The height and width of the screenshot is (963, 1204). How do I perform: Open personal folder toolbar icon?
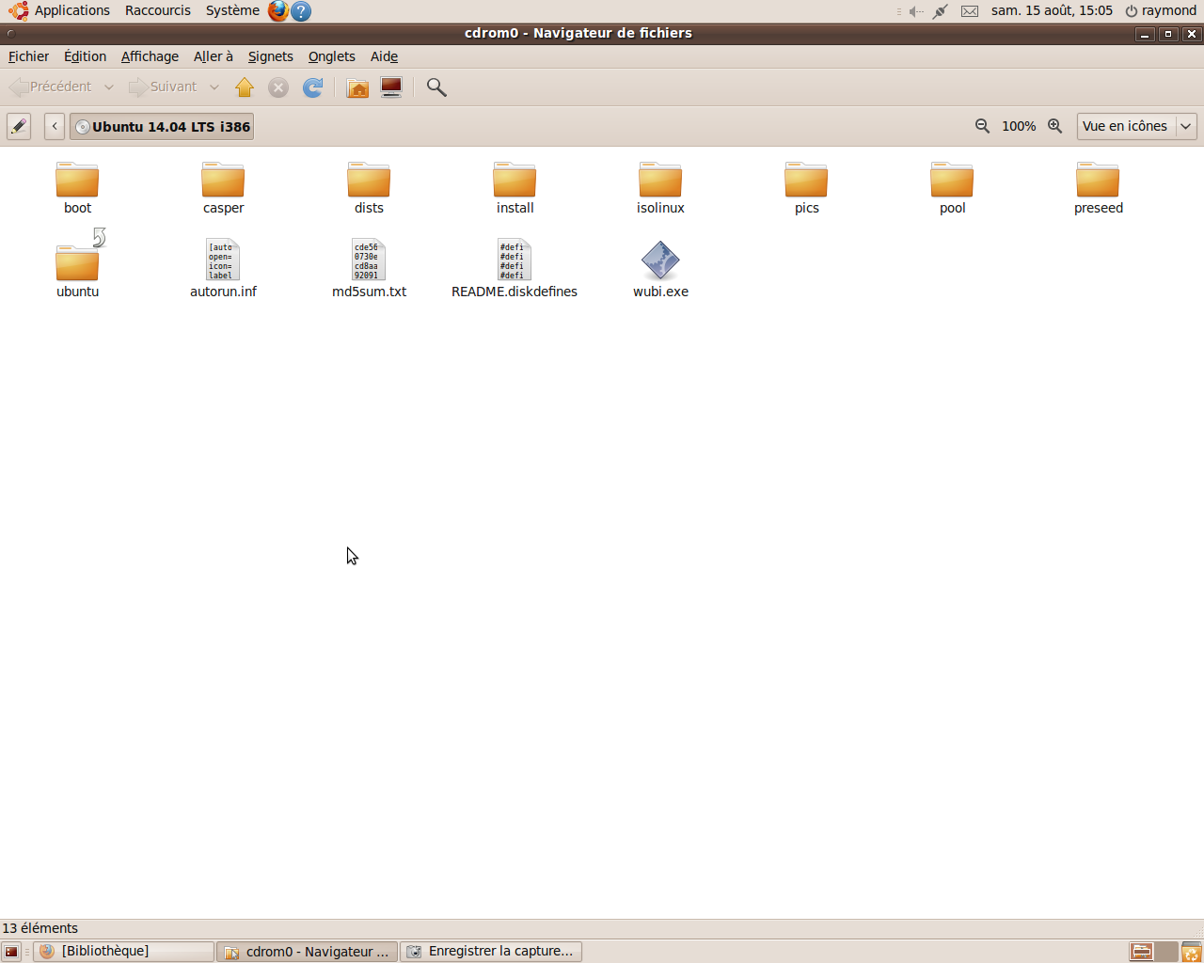coord(357,87)
